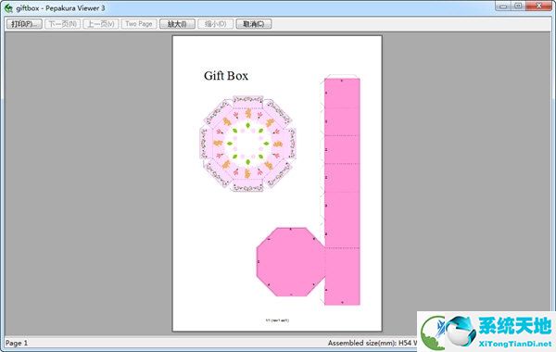Click the small page footer text
Image resolution: width=556 pixels, height=352 pixels.
tap(277, 321)
